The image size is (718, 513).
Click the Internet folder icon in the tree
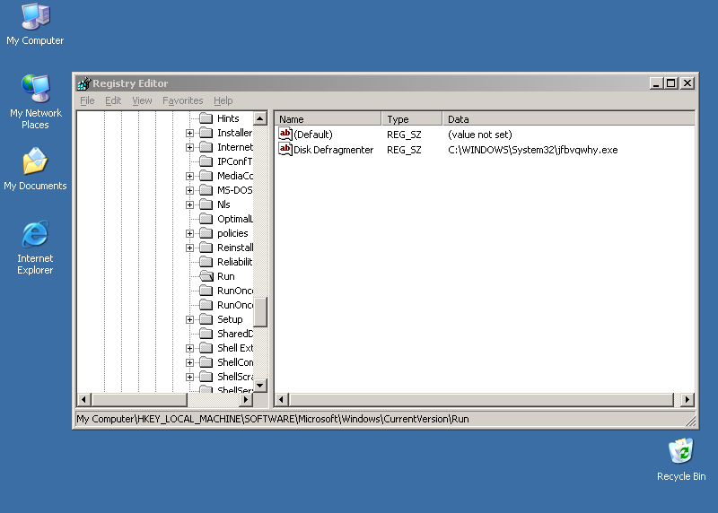pos(206,147)
